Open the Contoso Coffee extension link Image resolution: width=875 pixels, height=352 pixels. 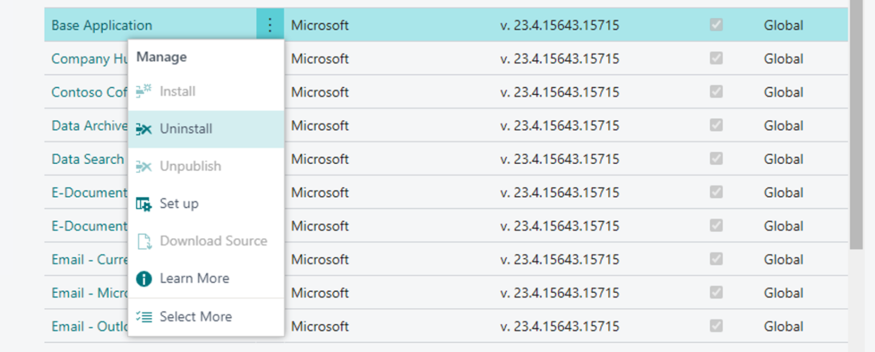pyautogui.click(x=87, y=92)
